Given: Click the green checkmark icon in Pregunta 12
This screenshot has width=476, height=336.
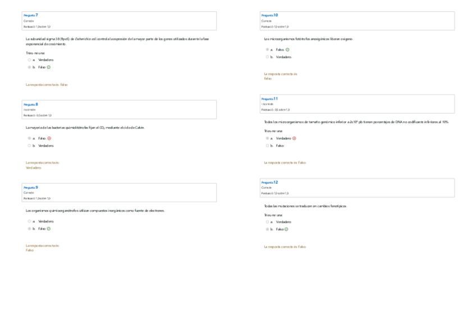Looking at the screenshot, I should click(286, 229).
